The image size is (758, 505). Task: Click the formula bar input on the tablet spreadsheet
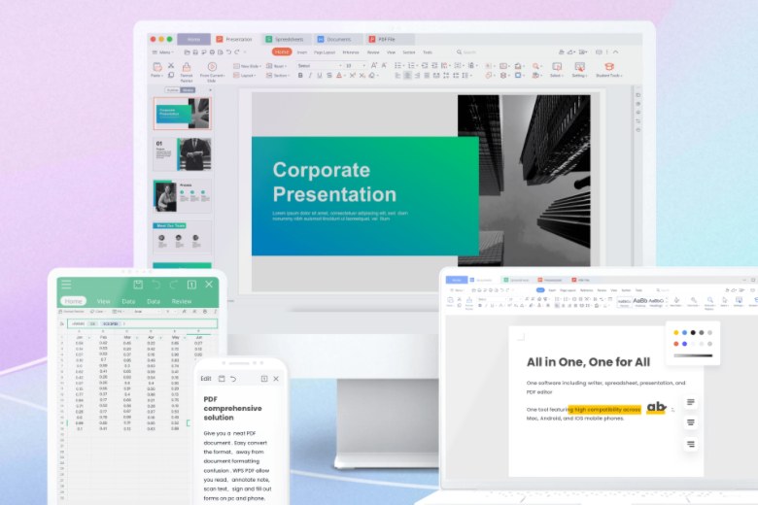pos(142,323)
